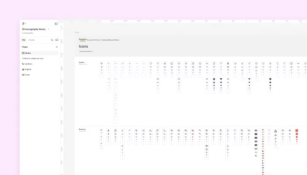Select the largest three-dots more icon
Screen dimensions: 307x175
pyautogui.click(x=298, y=63)
